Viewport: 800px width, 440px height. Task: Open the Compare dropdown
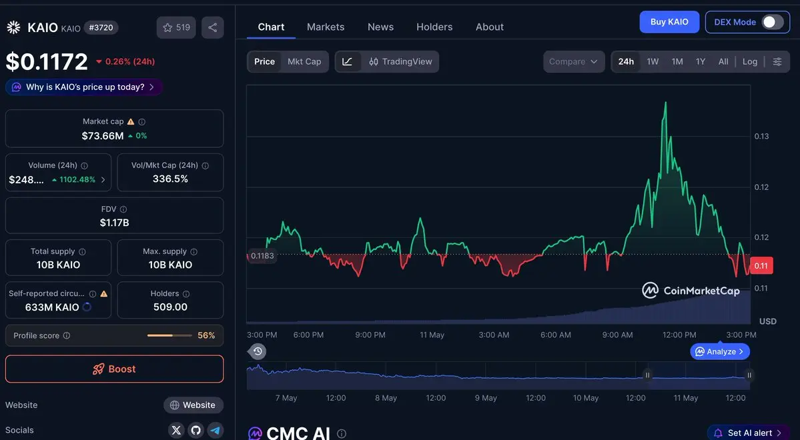(x=573, y=62)
